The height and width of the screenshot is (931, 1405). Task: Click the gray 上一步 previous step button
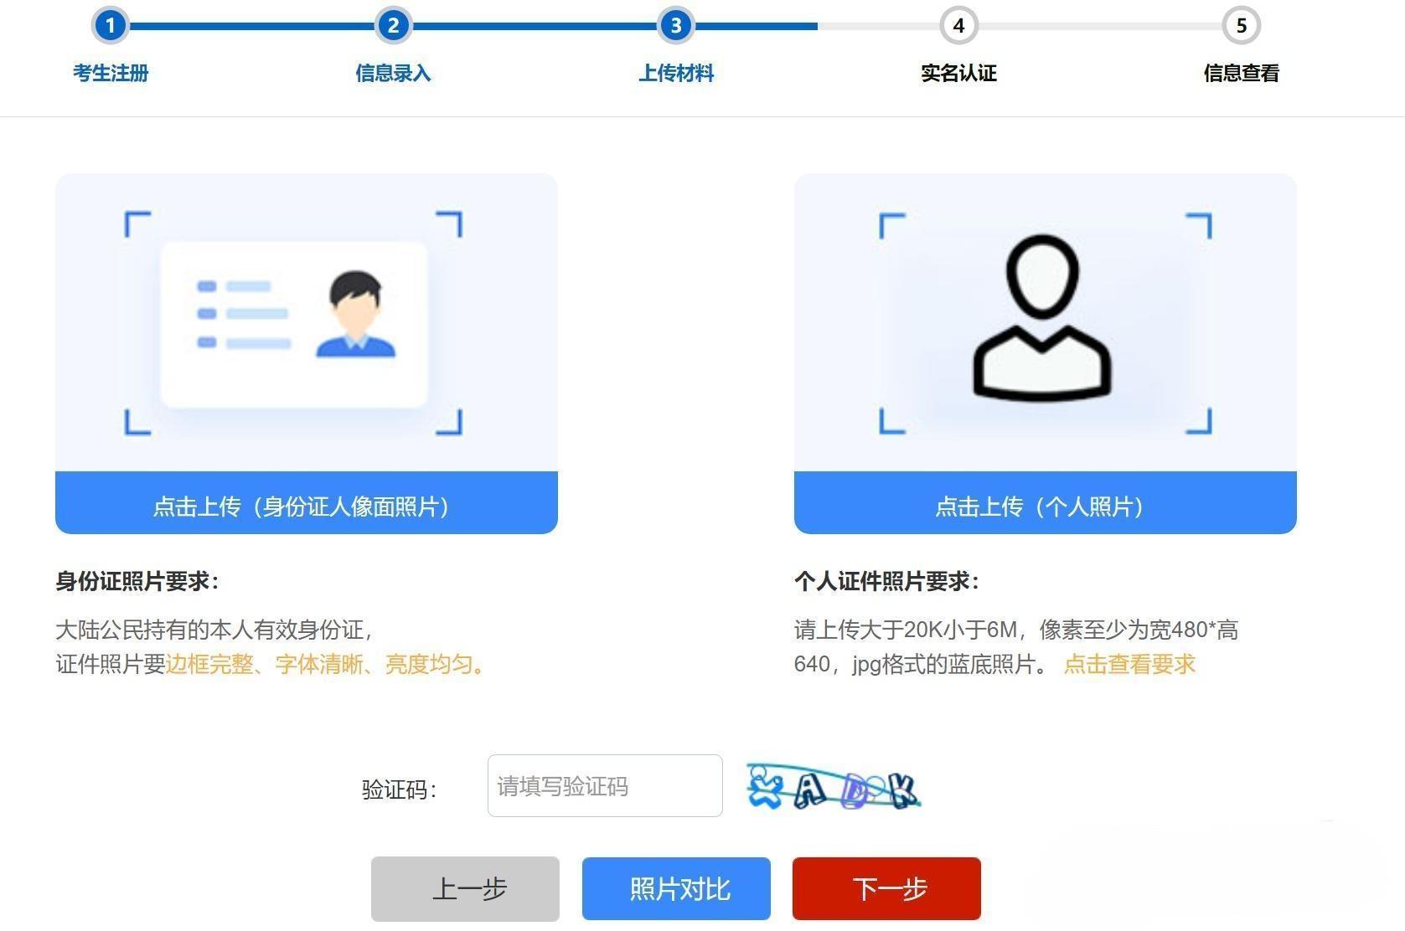tap(465, 888)
